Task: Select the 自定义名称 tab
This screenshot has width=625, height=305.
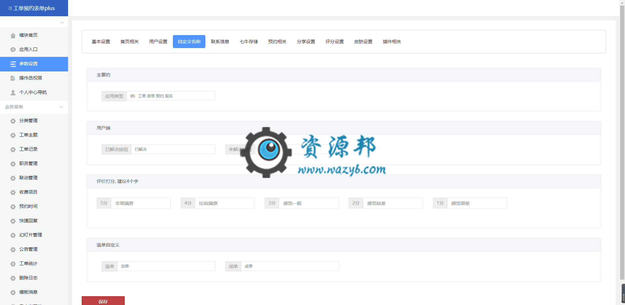Action: 189,42
